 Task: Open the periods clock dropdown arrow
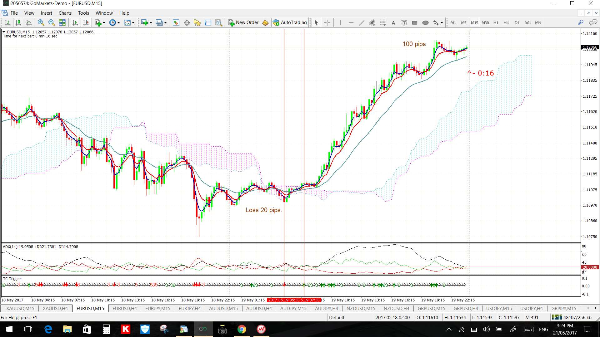(x=118, y=23)
